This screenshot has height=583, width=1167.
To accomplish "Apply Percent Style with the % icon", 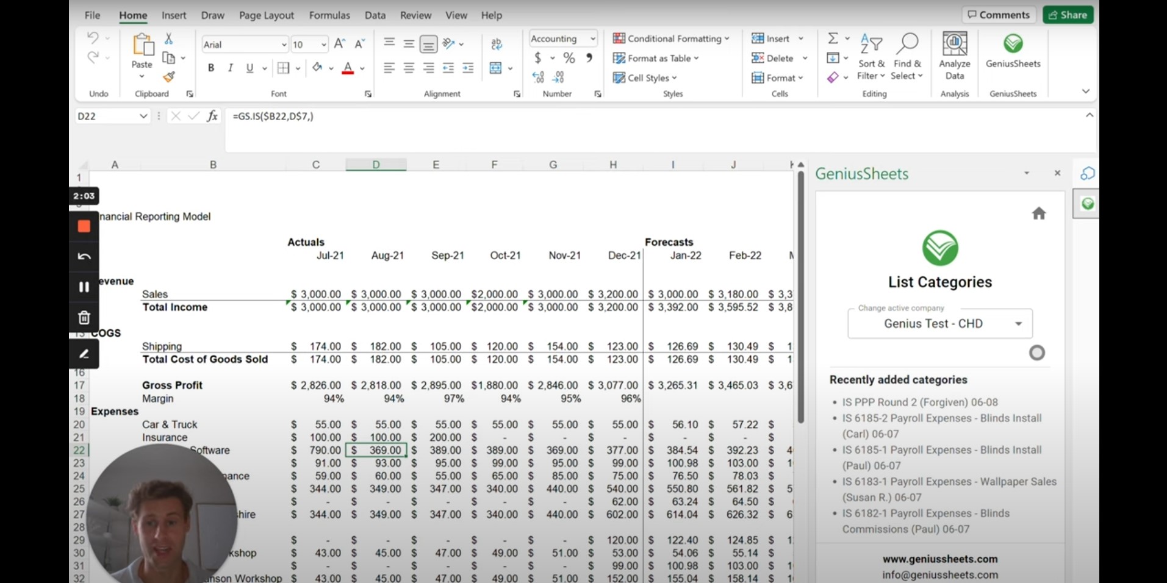I will (x=569, y=58).
